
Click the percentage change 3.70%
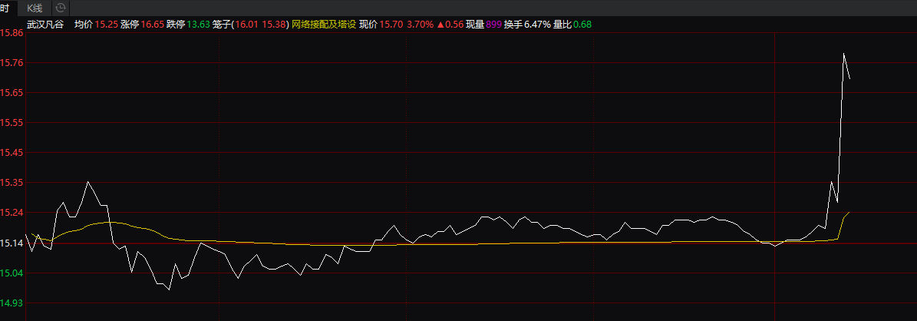(x=421, y=25)
